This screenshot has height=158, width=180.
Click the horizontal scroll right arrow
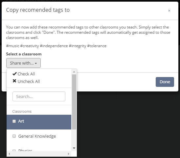click(x=69, y=154)
